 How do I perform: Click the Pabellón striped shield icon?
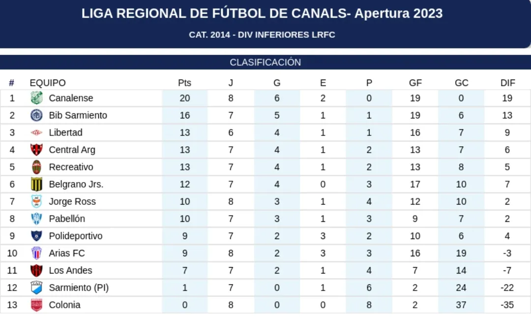(36, 218)
